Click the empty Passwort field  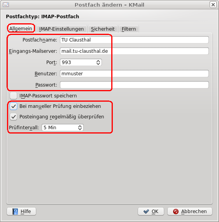[x=134, y=85]
